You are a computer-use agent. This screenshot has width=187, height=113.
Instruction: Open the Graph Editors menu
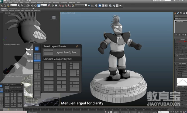[x=48, y=2]
